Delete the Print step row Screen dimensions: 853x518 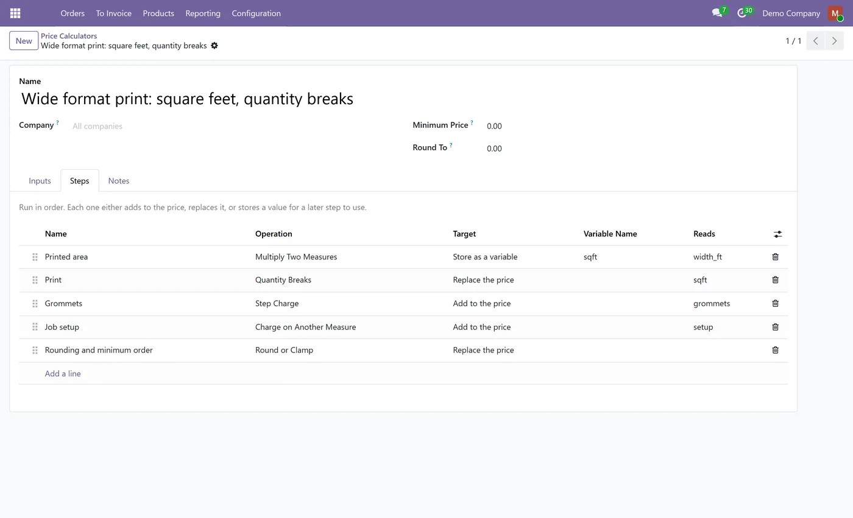(x=775, y=280)
